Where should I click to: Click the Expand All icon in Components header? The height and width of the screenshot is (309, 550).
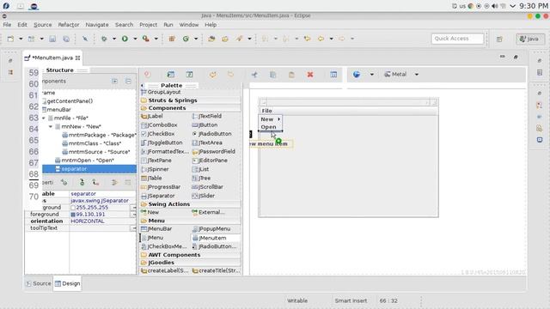(114, 82)
